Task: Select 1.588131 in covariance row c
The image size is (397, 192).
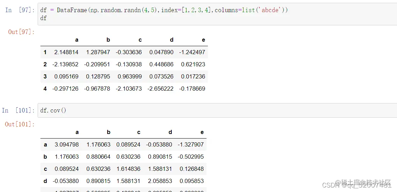Action: pos(160,169)
